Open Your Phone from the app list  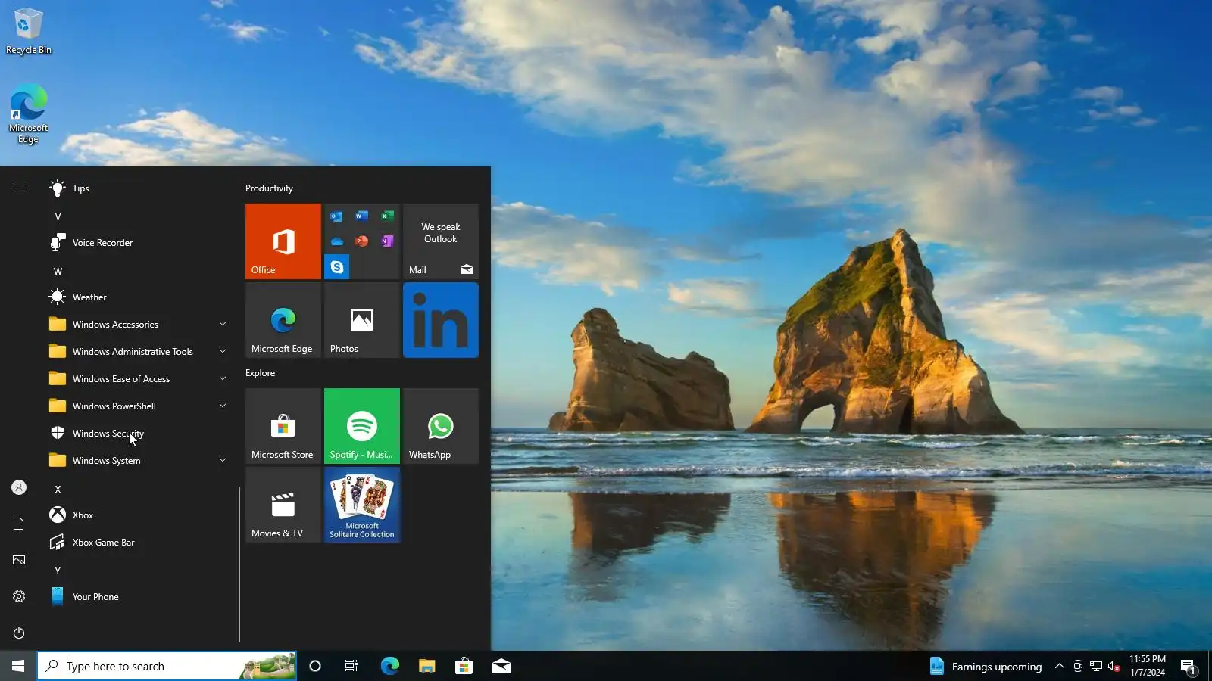point(138,597)
